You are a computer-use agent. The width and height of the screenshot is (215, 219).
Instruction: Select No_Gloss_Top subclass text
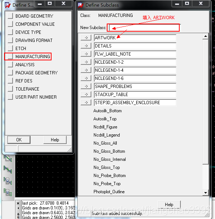point(107,167)
